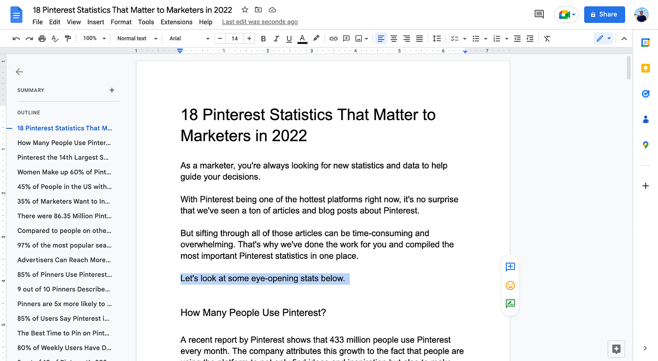
Task: Activate the paint format tool
Action: 68,39
